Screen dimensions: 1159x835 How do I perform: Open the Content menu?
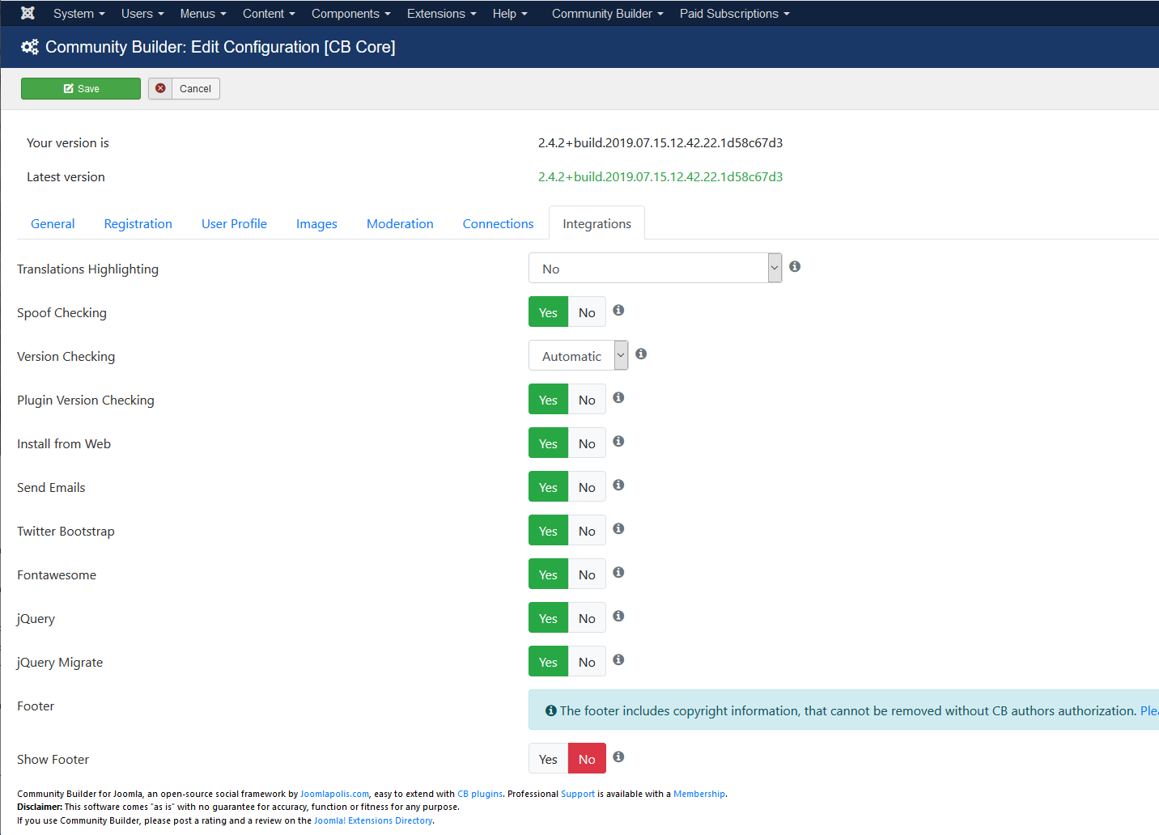269,13
